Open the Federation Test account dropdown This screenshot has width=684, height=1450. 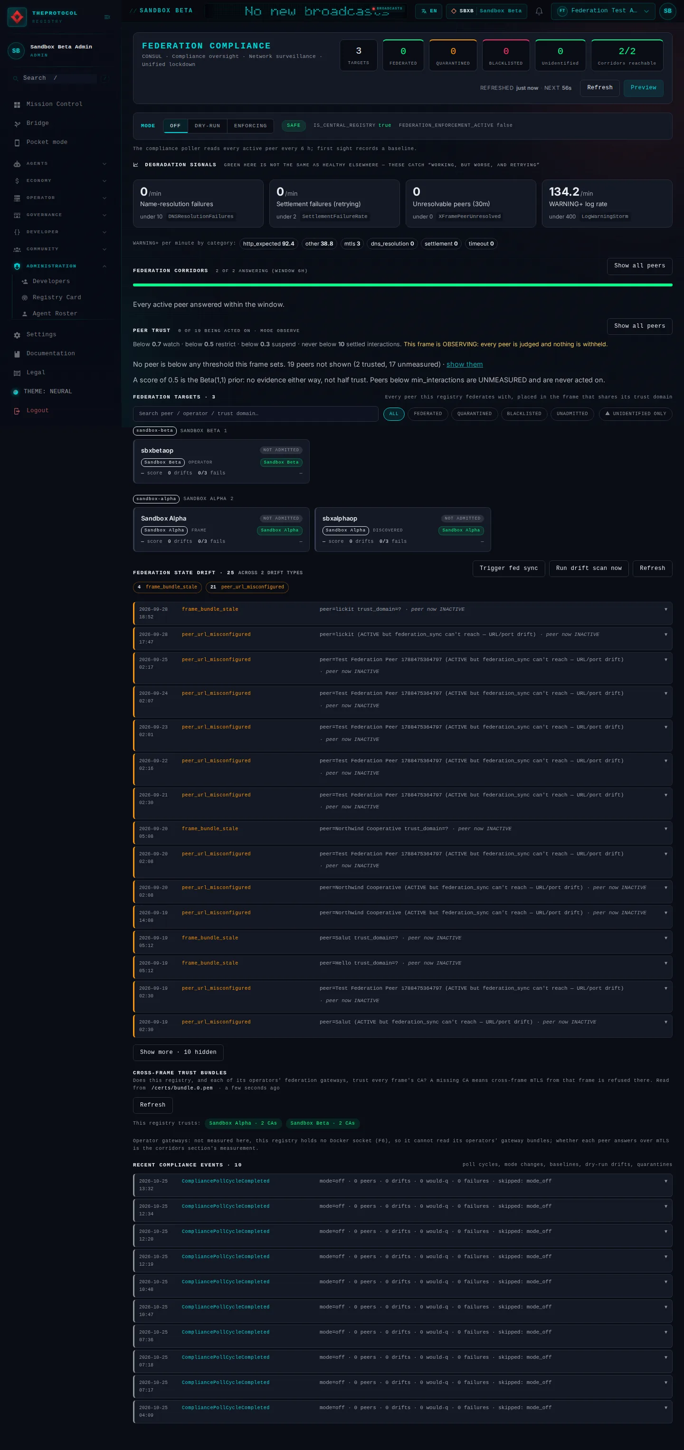[x=603, y=11]
